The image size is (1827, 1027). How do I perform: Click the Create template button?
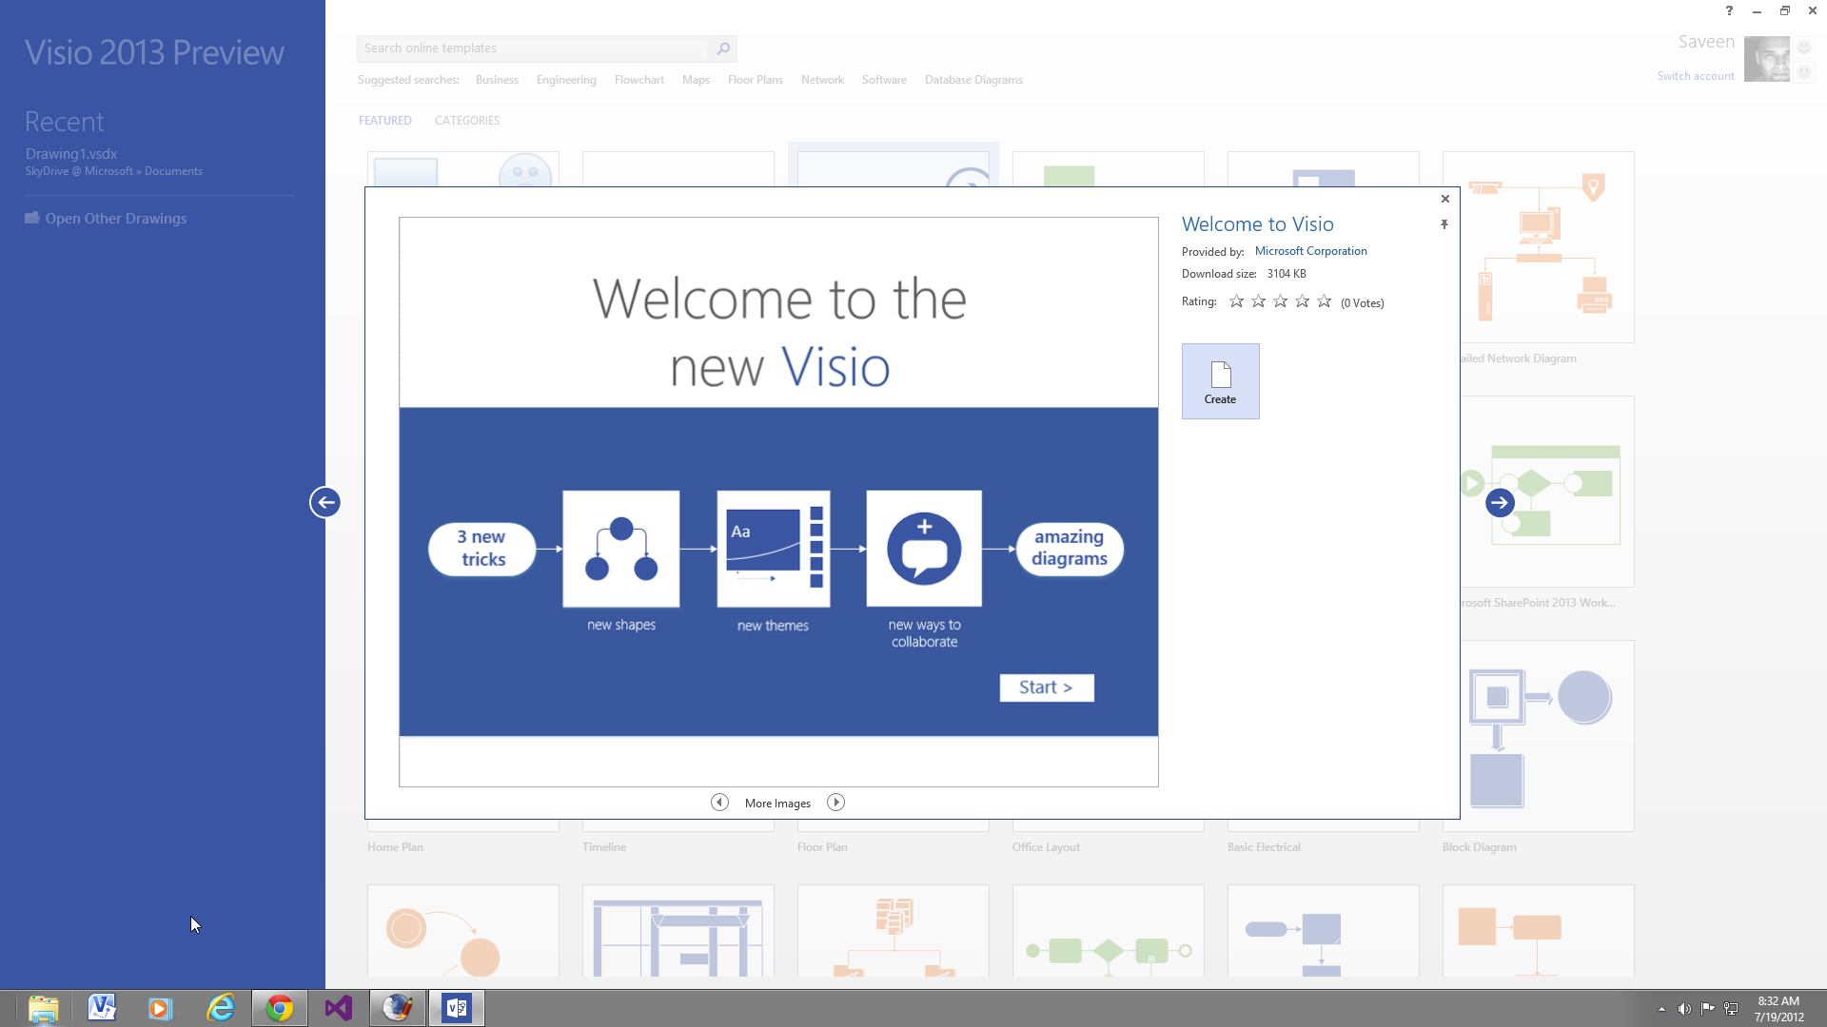point(1220,381)
